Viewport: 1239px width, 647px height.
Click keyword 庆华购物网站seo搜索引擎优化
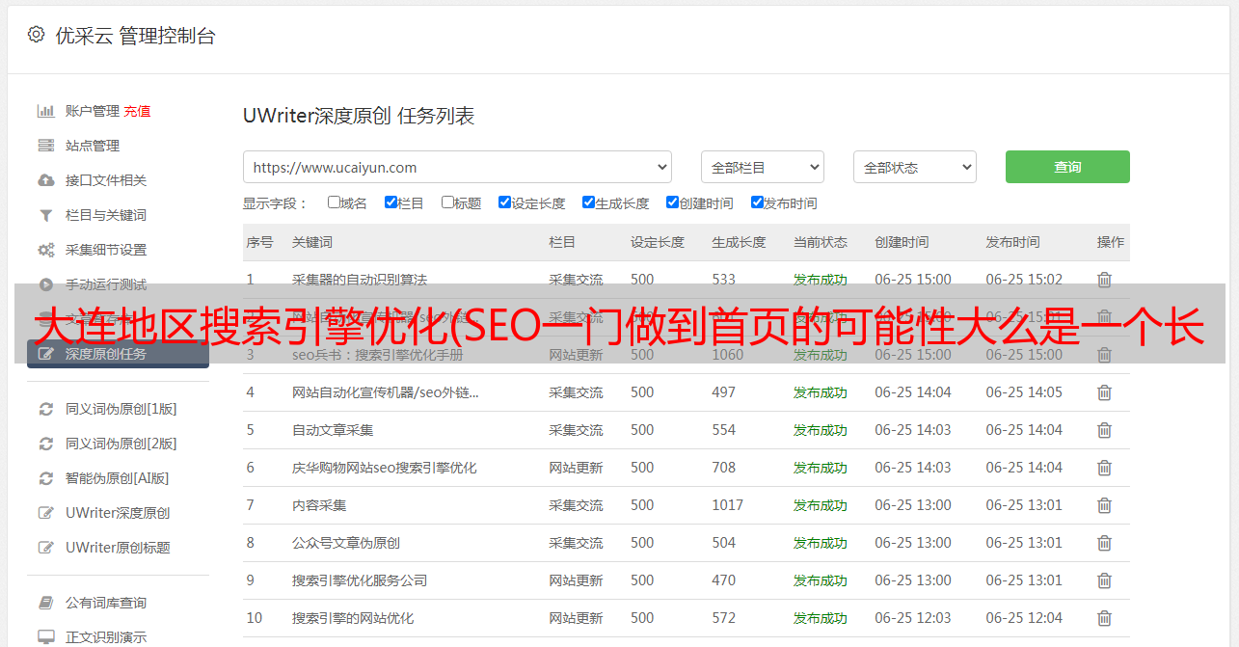tap(385, 468)
